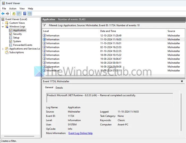The height and width of the screenshot is (143, 186).
Task: Click the User value SYSTEM
Action: coord(72,125)
